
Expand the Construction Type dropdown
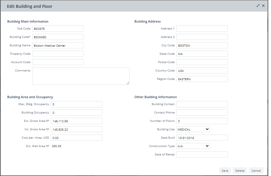point(193,146)
